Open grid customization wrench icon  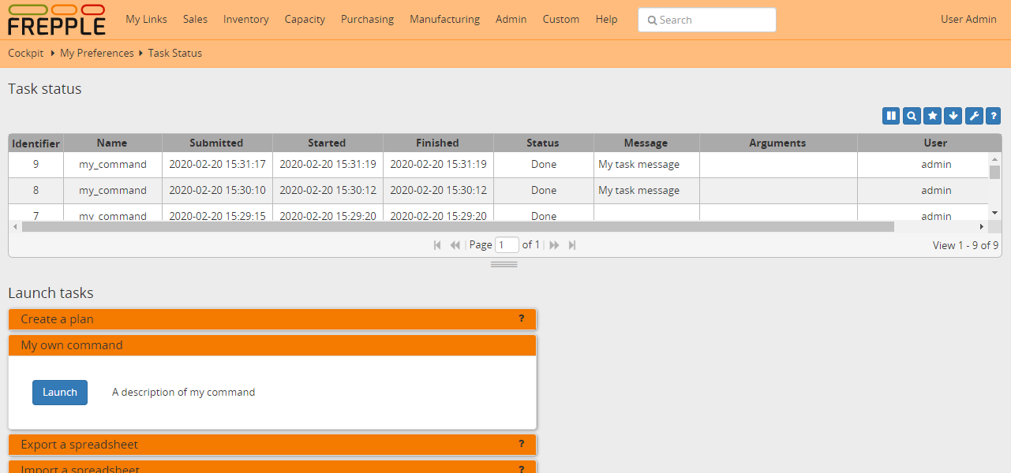973,117
